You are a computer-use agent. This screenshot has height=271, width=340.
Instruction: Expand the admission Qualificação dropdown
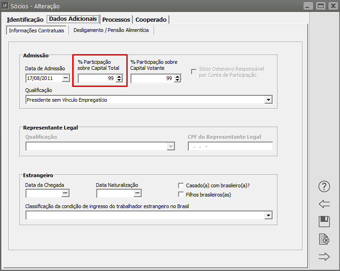268,99
